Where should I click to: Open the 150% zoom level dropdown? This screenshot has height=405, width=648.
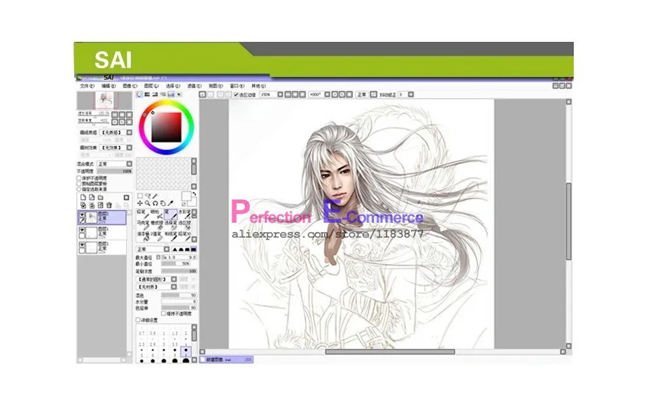tap(271, 94)
